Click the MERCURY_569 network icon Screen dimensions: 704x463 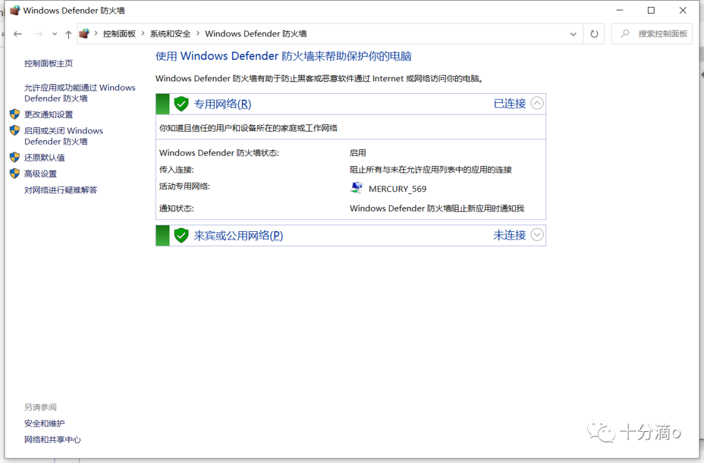357,188
